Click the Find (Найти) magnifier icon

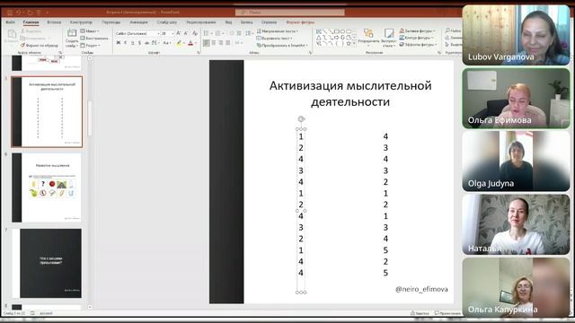[447, 31]
